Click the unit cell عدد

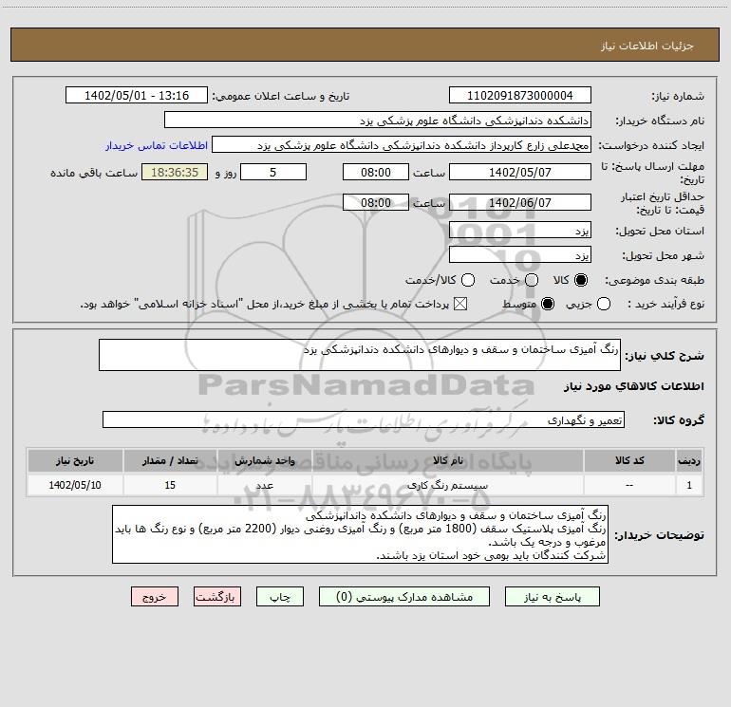click(x=264, y=485)
